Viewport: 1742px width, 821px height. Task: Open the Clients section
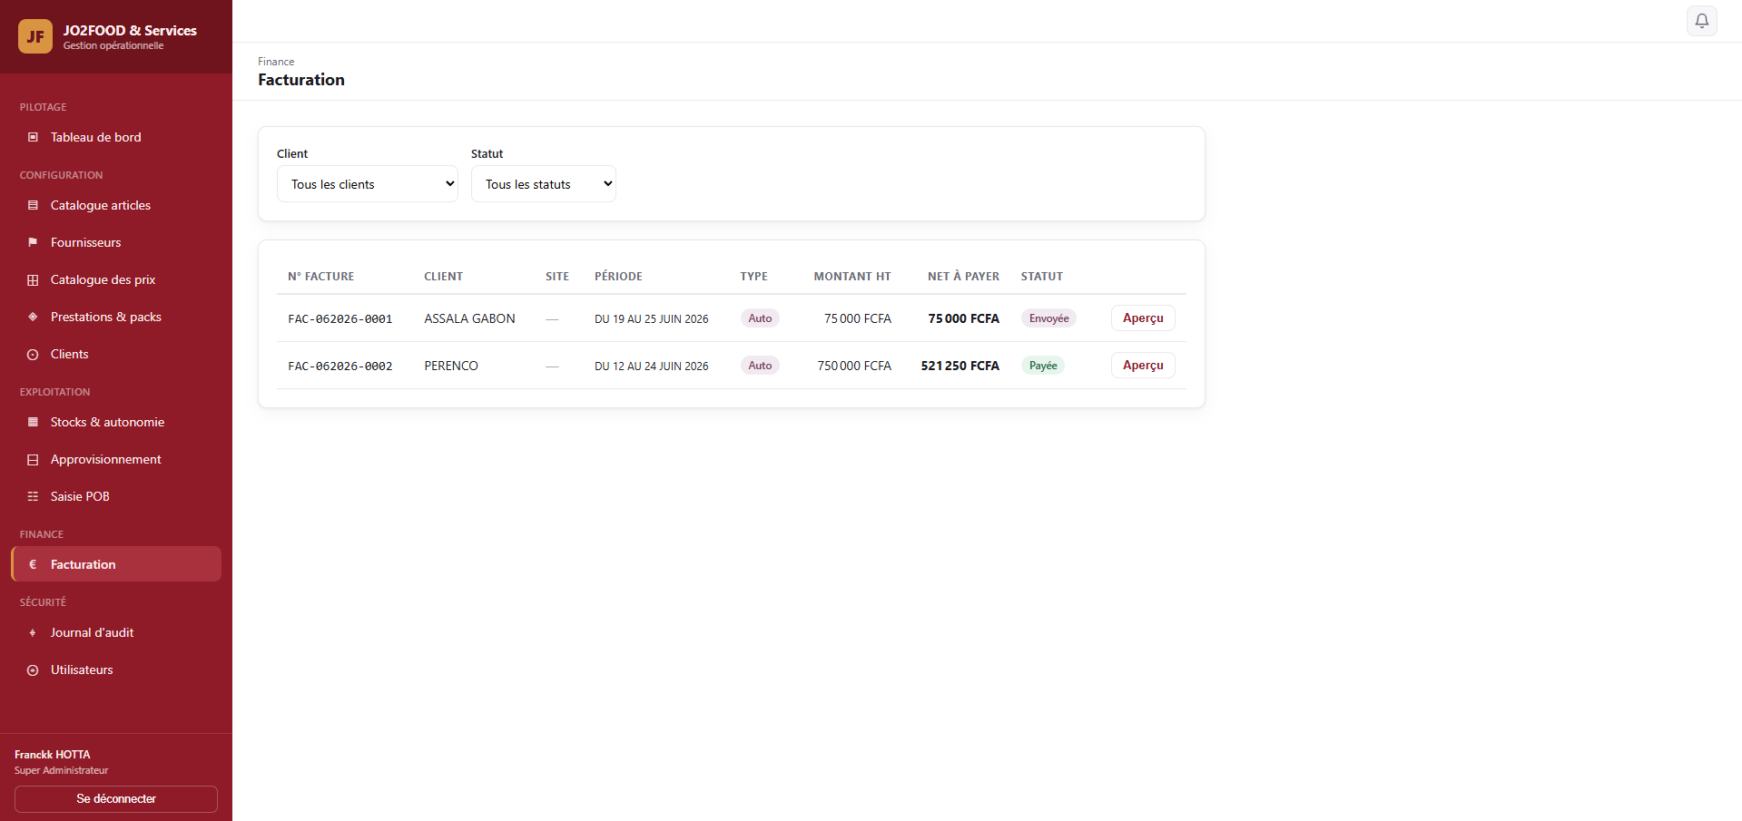pyautogui.click(x=116, y=354)
